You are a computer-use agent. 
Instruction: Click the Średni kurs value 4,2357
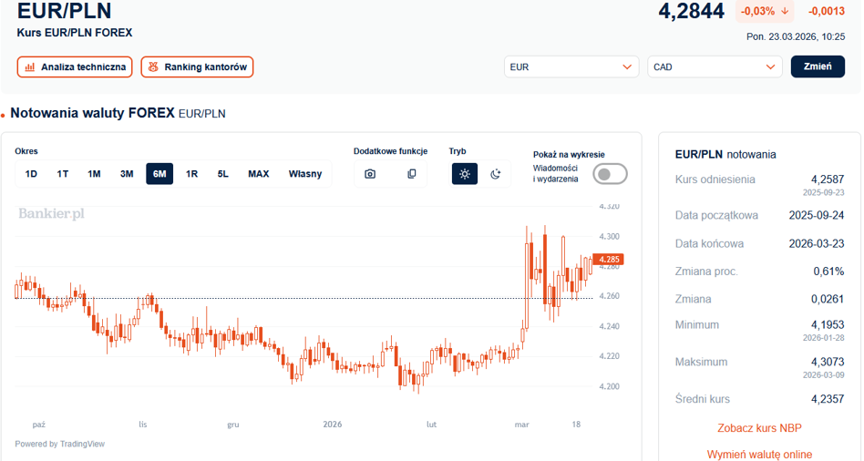[x=828, y=399]
